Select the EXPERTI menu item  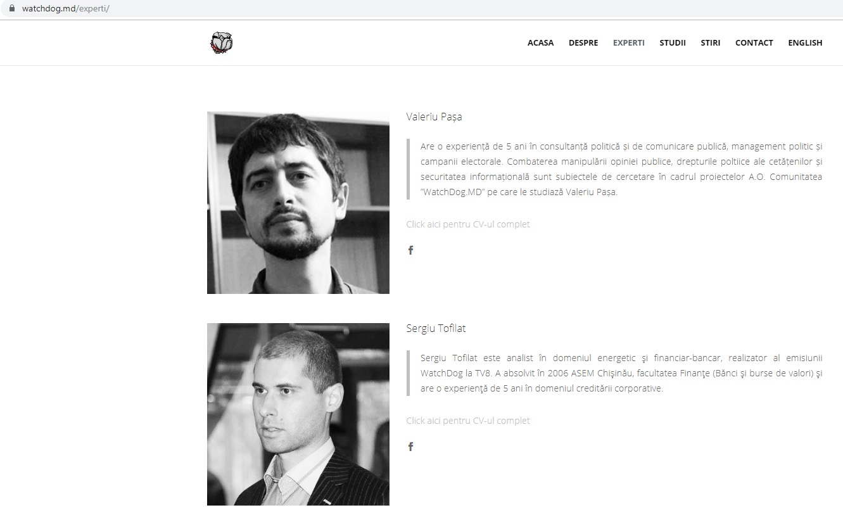(629, 43)
